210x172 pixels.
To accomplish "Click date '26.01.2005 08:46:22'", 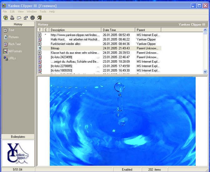I will [x=116, y=39].
